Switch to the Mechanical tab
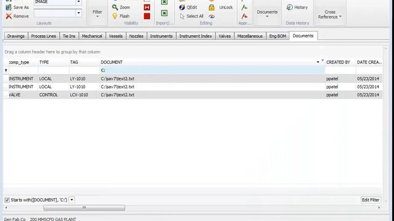 92,36
